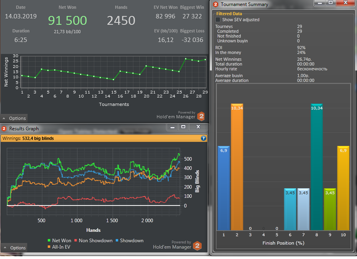Close the Tournament Summary window
This screenshot has width=357, height=259.
345,3
